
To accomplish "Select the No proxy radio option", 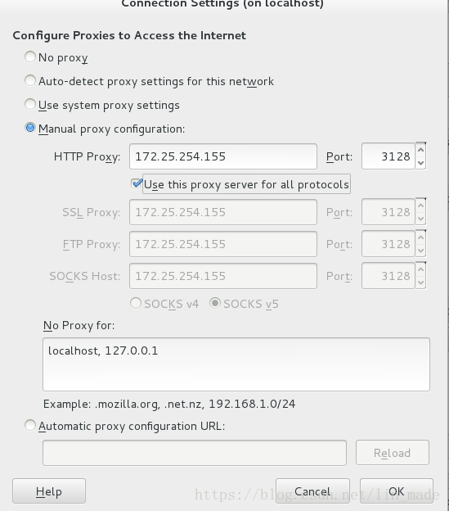I will (30, 57).
